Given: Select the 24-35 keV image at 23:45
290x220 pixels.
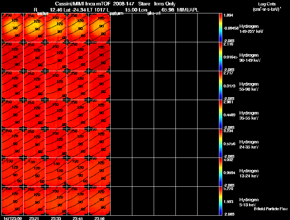Looking at the screenshot, I should coord(78,143).
